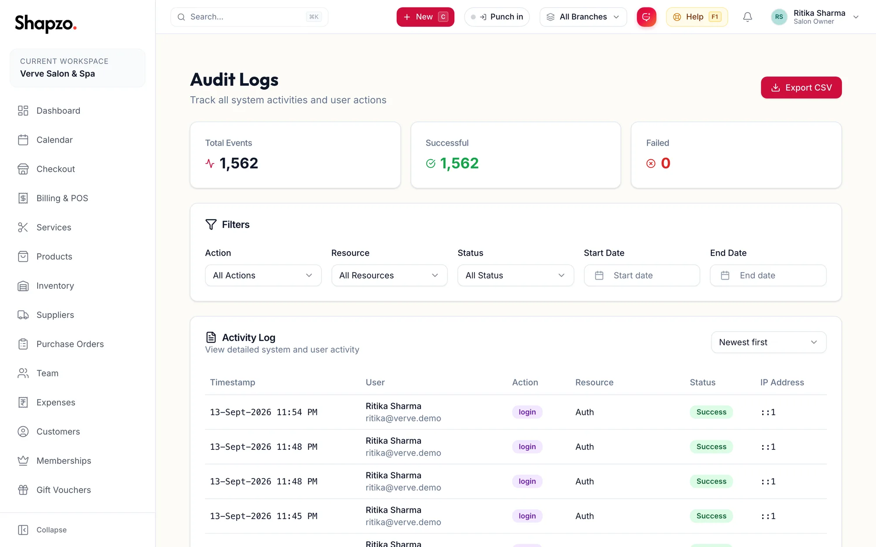Click the Purchase Orders clipboard icon
This screenshot has width=876, height=547.
pyautogui.click(x=23, y=344)
